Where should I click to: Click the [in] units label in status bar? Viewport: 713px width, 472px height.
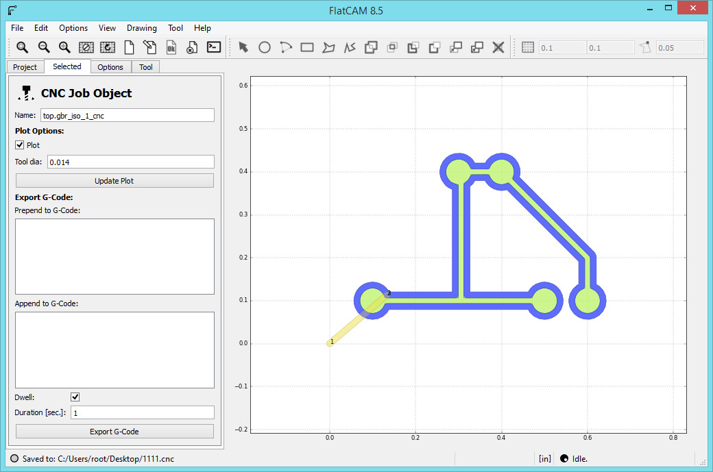(x=545, y=459)
